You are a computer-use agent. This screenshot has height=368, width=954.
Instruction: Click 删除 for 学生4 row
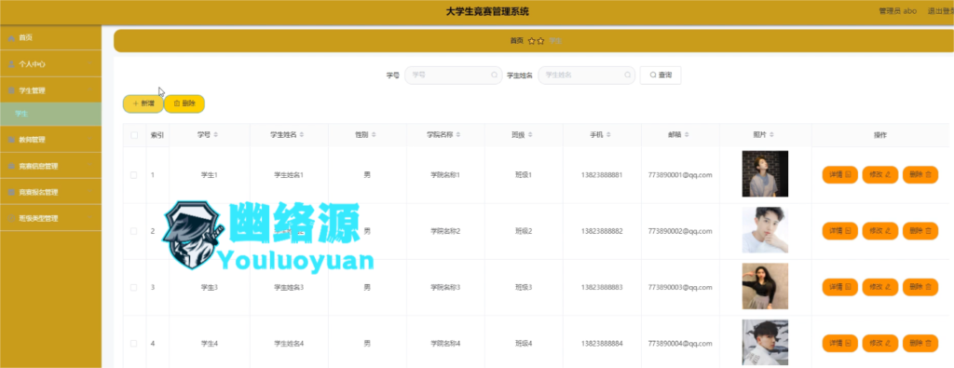(x=920, y=344)
